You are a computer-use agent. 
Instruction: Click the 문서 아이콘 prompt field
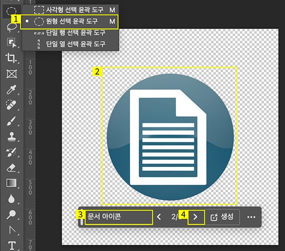tap(119, 217)
